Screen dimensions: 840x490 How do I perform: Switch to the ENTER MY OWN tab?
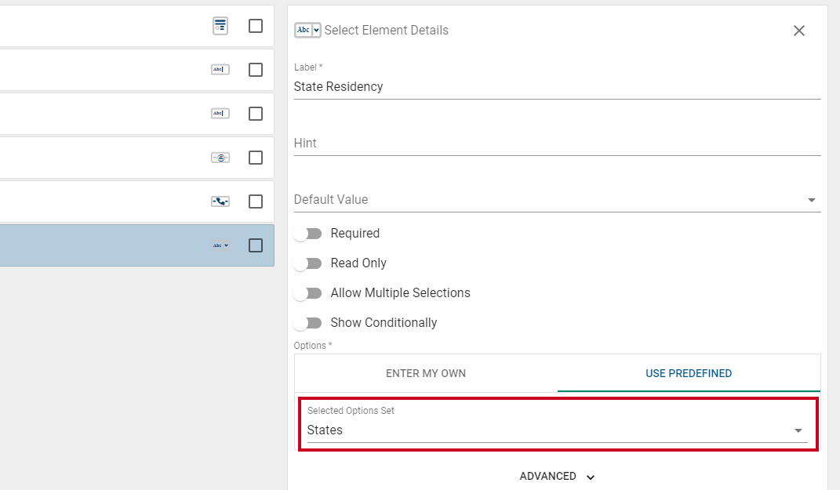tap(426, 373)
